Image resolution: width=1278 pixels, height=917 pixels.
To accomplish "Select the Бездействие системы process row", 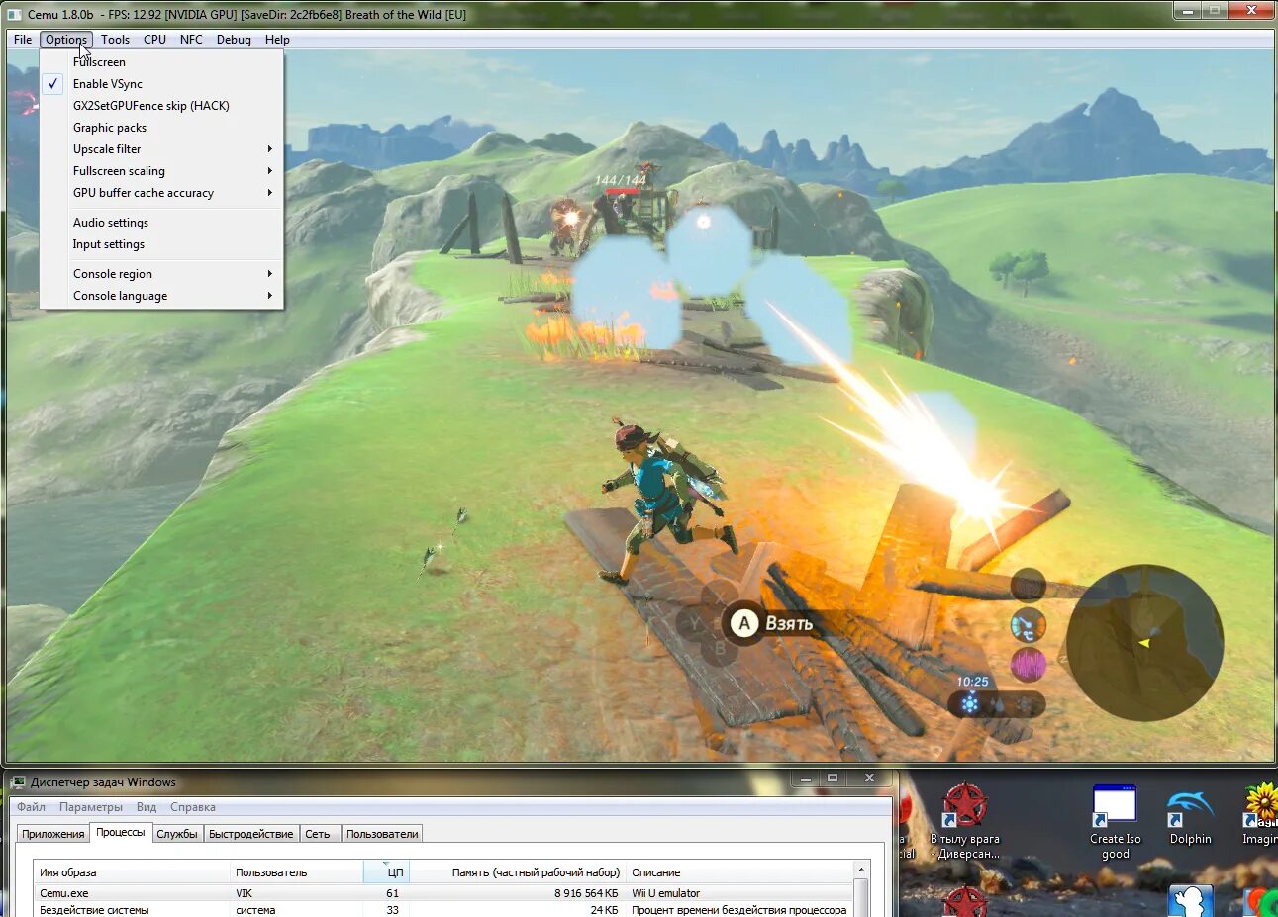I will coord(443,910).
